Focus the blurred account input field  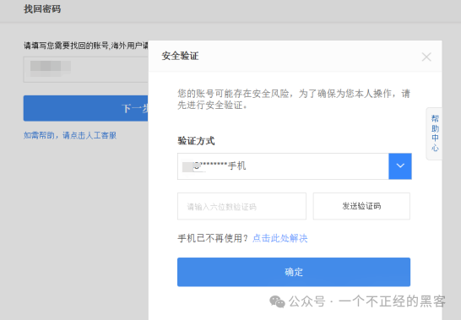click(86, 69)
